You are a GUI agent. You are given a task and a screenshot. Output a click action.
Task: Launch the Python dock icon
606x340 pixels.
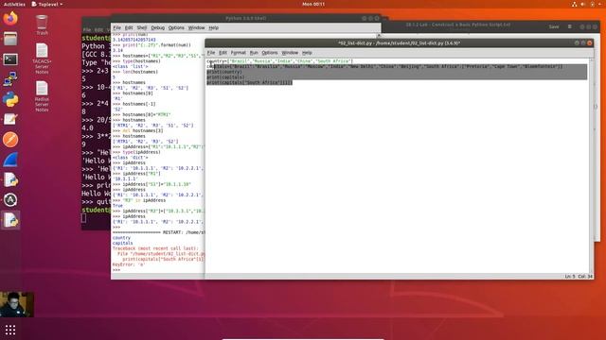click(x=10, y=99)
